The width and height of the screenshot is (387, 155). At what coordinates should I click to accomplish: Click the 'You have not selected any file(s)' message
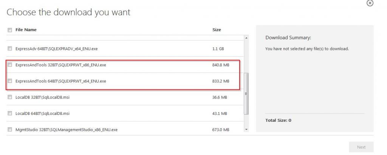[x=307, y=49]
